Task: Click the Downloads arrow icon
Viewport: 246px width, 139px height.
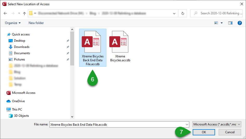Action: tap(10, 47)
